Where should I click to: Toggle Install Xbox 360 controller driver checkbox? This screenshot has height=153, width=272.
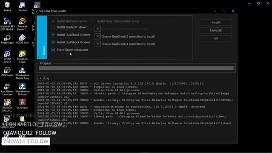coord(93,21)
